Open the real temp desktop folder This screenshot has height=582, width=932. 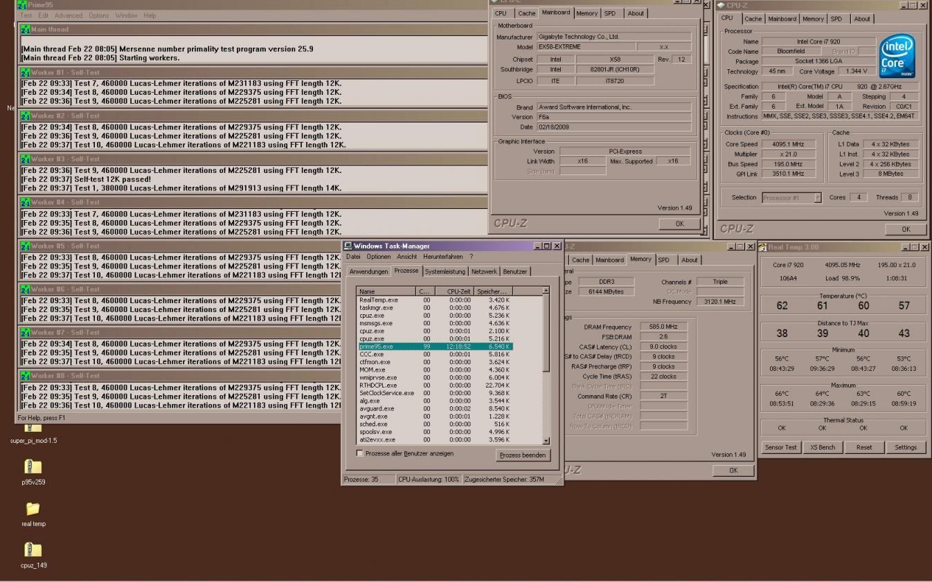coord(33,509)
